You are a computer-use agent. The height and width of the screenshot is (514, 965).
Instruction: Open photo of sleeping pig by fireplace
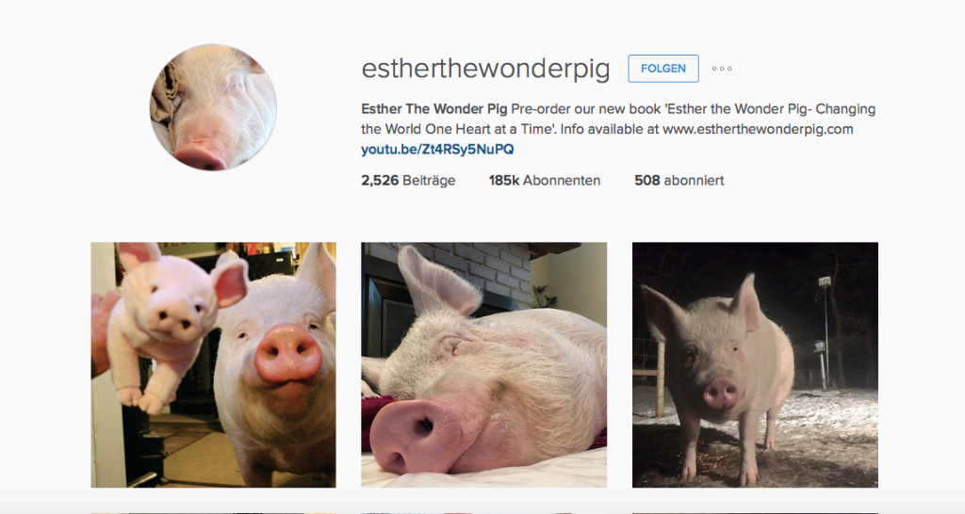483,364
